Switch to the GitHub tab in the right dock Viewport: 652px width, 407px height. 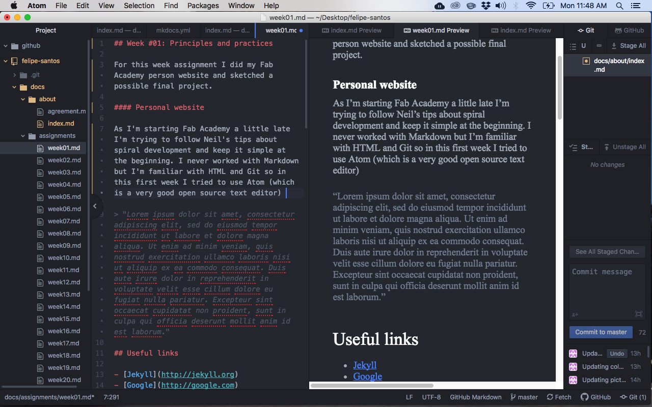[629, 31]
